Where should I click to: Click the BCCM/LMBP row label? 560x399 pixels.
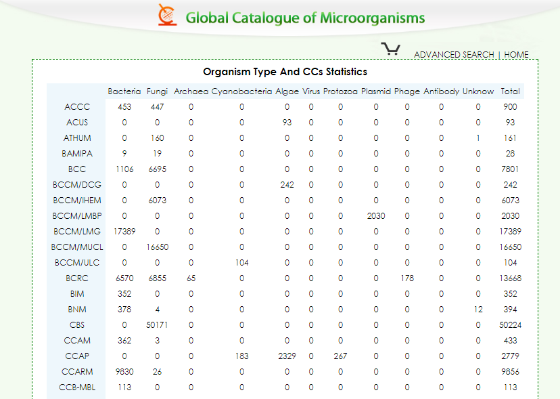(77, 216)
